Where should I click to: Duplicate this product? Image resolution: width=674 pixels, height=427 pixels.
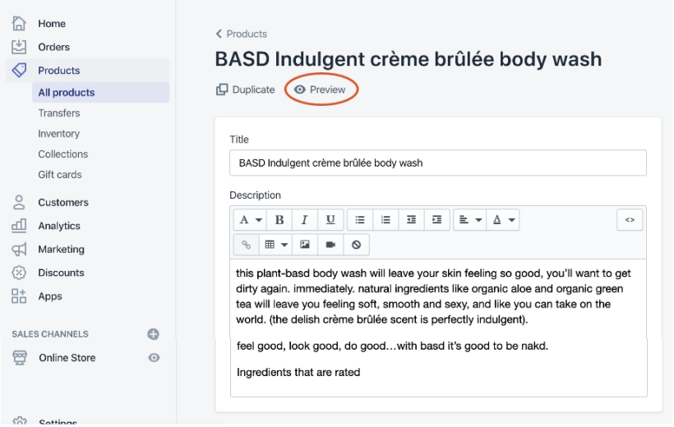(246, 90)
